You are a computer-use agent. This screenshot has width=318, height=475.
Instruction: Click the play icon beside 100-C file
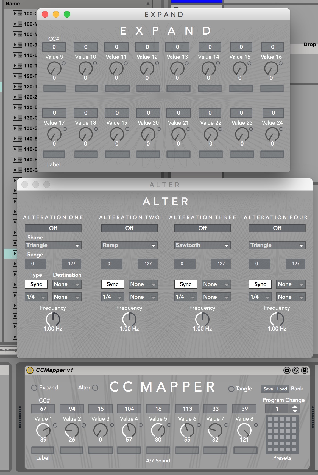point(15,13)
